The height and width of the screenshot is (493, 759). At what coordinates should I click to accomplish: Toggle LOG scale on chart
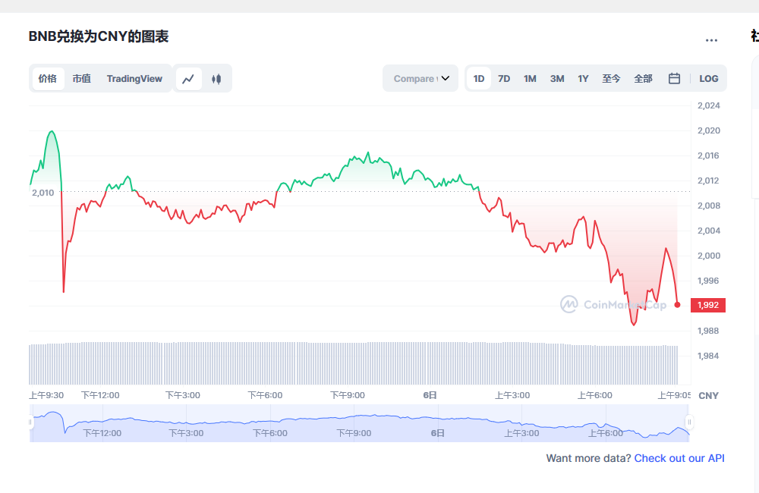[x=708, y=79]
